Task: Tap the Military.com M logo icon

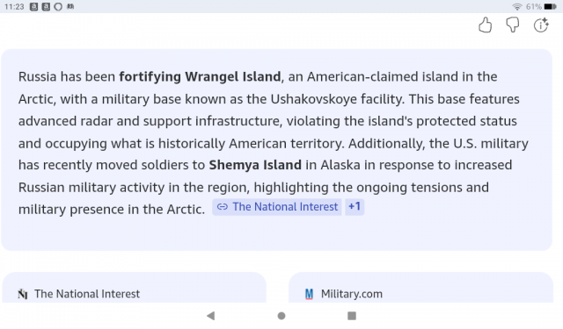Action: 309,294
